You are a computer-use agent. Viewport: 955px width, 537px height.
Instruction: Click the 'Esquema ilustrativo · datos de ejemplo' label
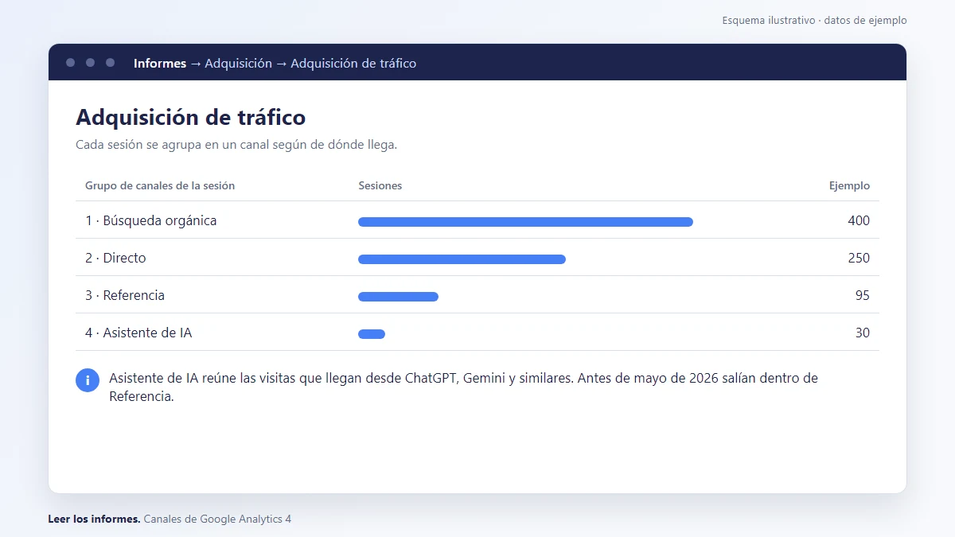click(x=814, y=21)
